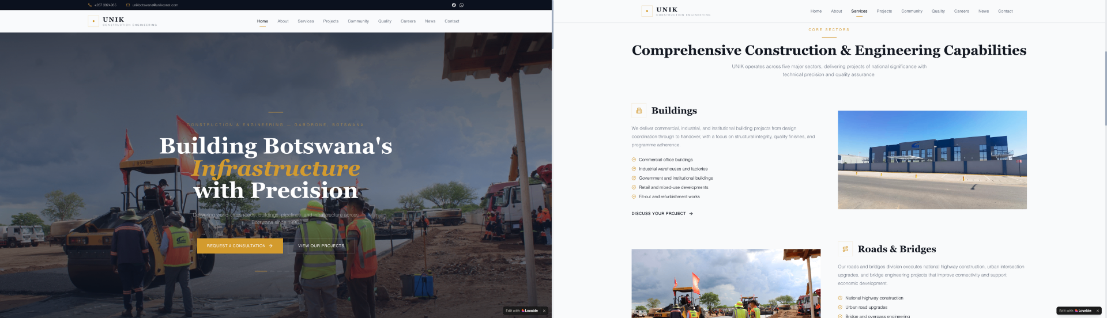Open Contact in the left page navigation
Image resolution: width=1107 pixels, height=318 pixels.
coord(452,21)
